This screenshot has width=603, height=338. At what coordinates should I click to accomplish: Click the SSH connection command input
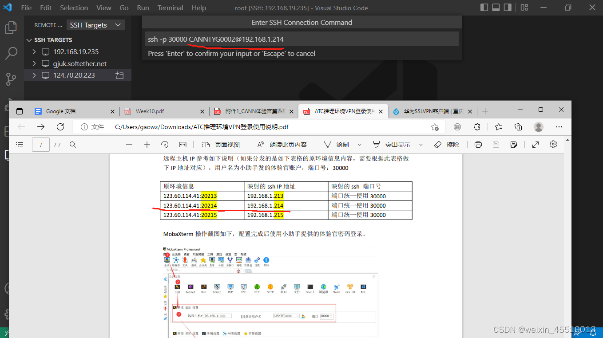pyautogui.click(x=301, y=39)
